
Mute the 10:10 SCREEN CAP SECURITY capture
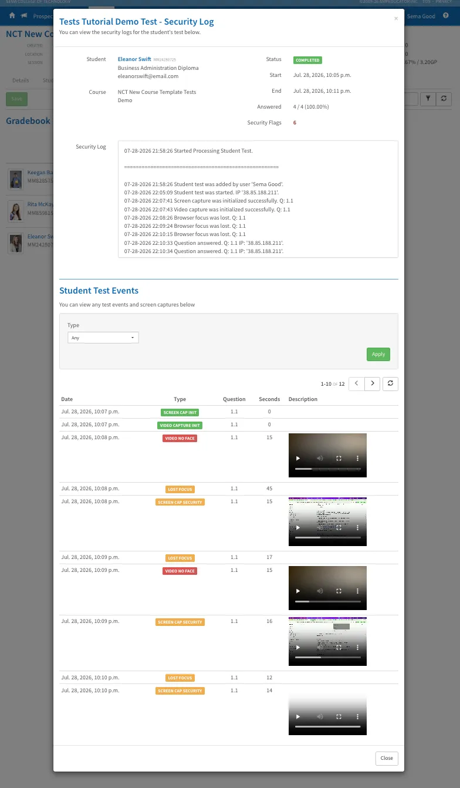[x=319, y=716]
